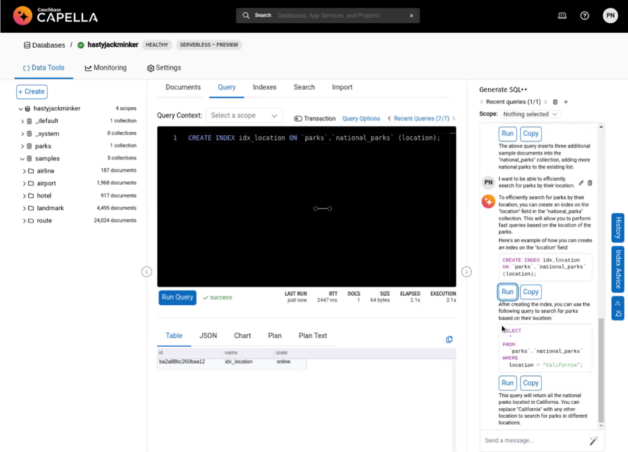Open the PN user avatar menu
Viewport: 628px width, 452px height.
[x=610, y=15]
